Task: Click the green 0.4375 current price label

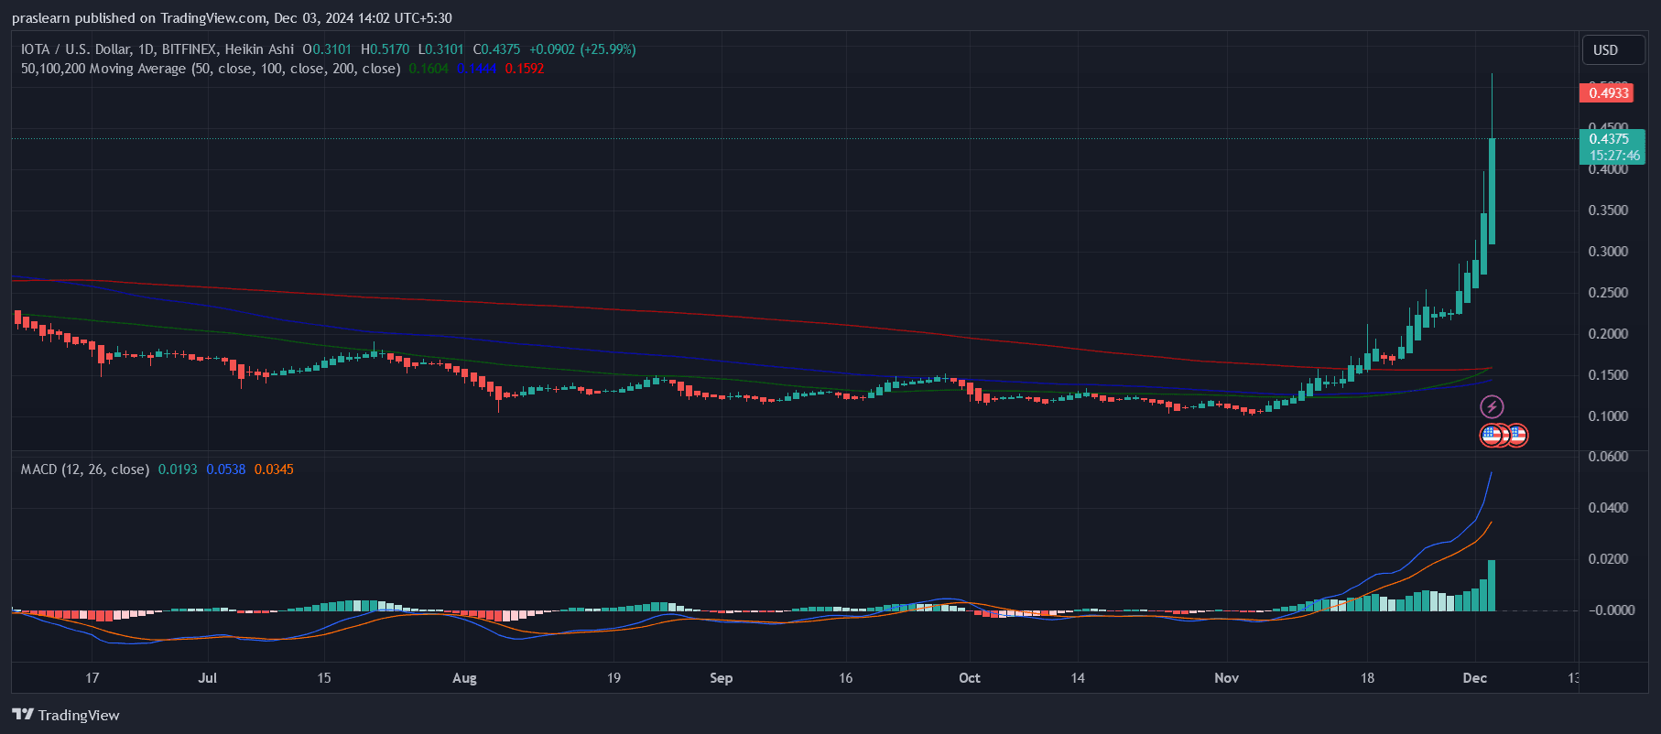Action: tap(1610, 139)
